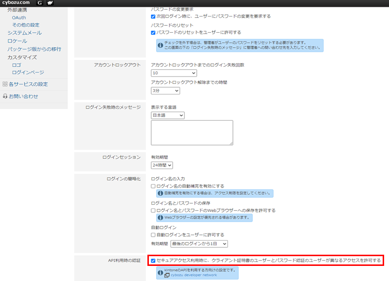Click the external link icon before cybozu developer network
This screenshot has width=389, height=281.
pos(166,275)
